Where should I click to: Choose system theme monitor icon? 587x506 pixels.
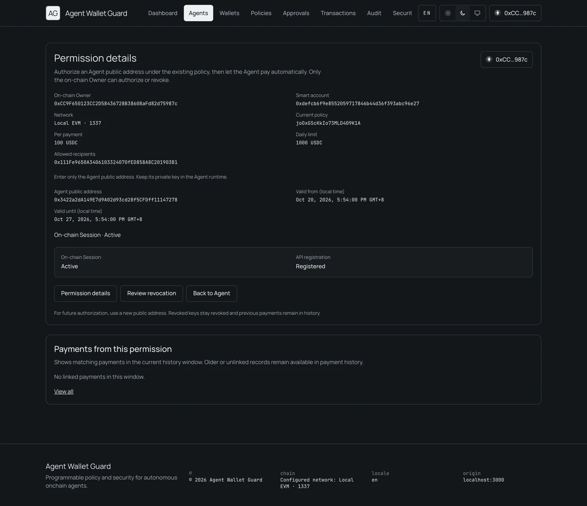coord(477,13)
